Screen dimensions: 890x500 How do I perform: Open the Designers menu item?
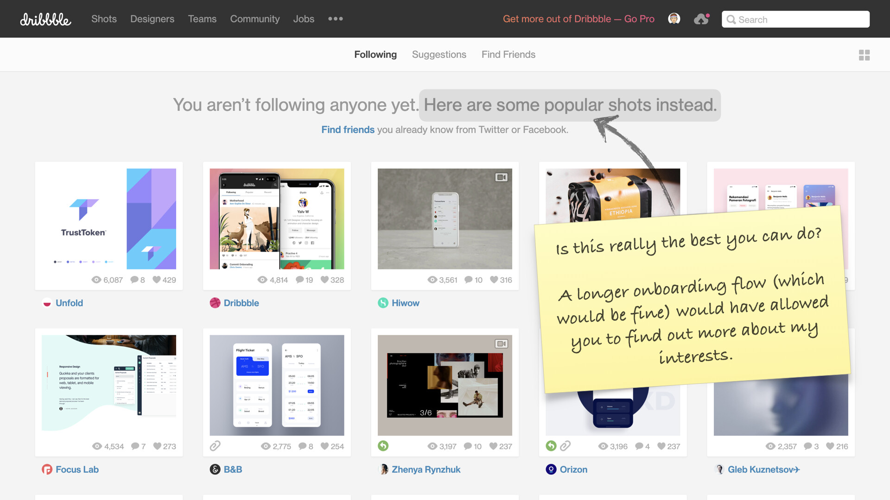click(152, 19)
